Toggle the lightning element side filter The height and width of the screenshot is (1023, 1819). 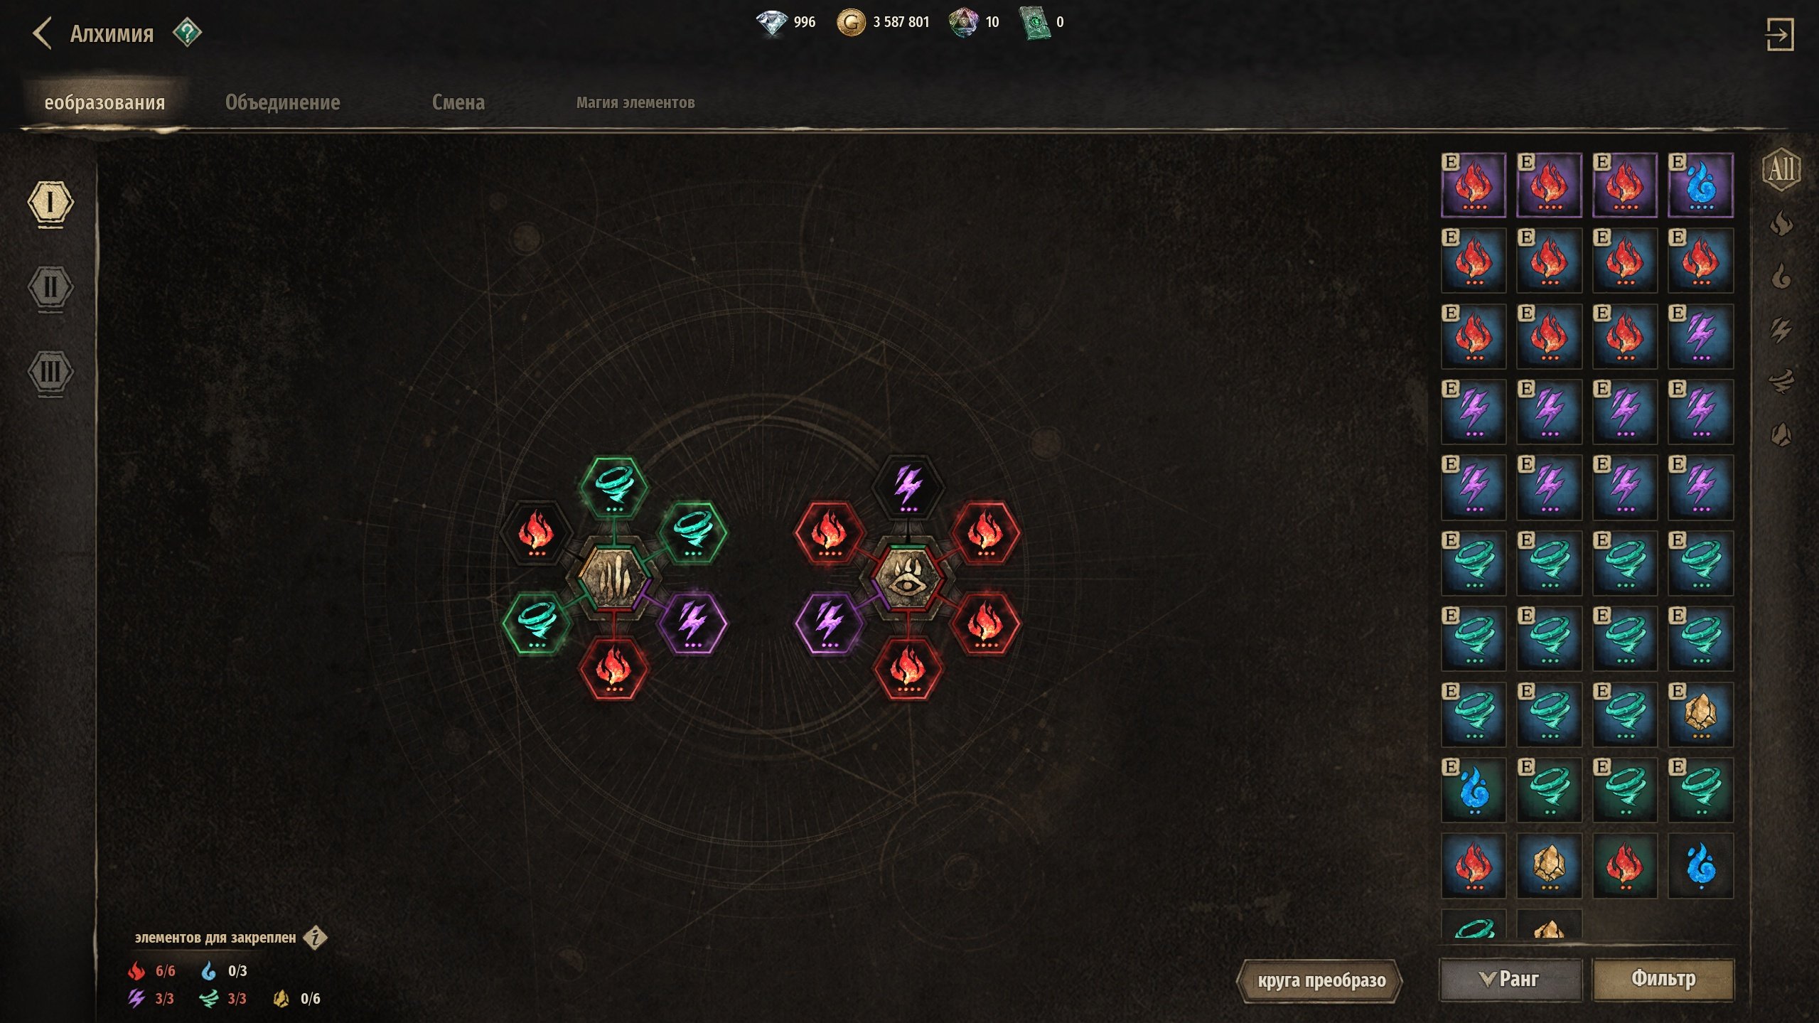(x=1781, y=330)
